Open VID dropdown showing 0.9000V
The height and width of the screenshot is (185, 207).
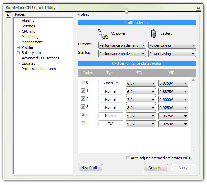pyautogui.click(x=173, y=100)
